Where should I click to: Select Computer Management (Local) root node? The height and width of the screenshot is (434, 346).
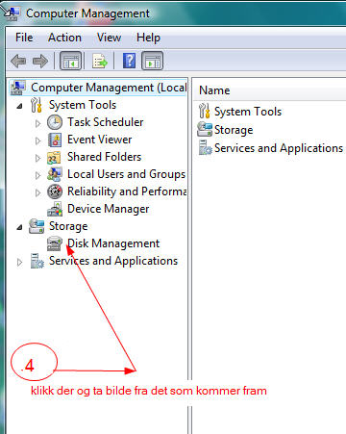point(109,88)
